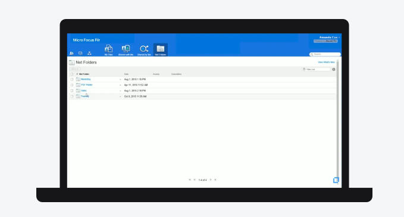Click the Marketing folder icon

tap(78, 79)
